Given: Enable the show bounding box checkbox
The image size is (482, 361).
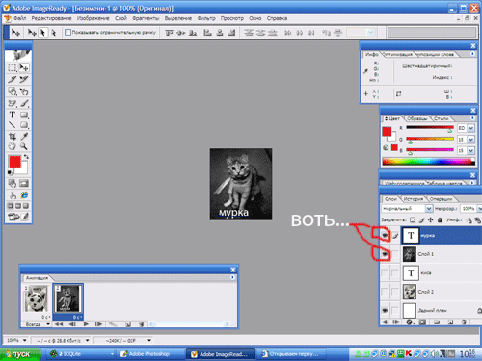Looking at the screenshot, I should [67, 32].
